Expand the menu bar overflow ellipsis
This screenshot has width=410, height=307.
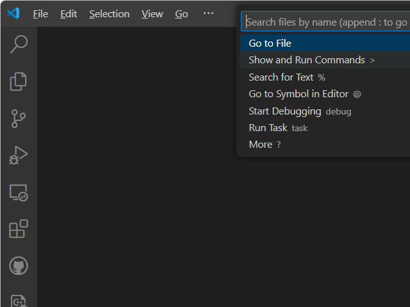(x=208, y=13)
